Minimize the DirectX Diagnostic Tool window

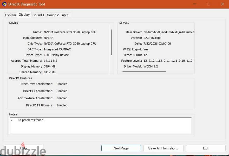click(x=195, y=4)
